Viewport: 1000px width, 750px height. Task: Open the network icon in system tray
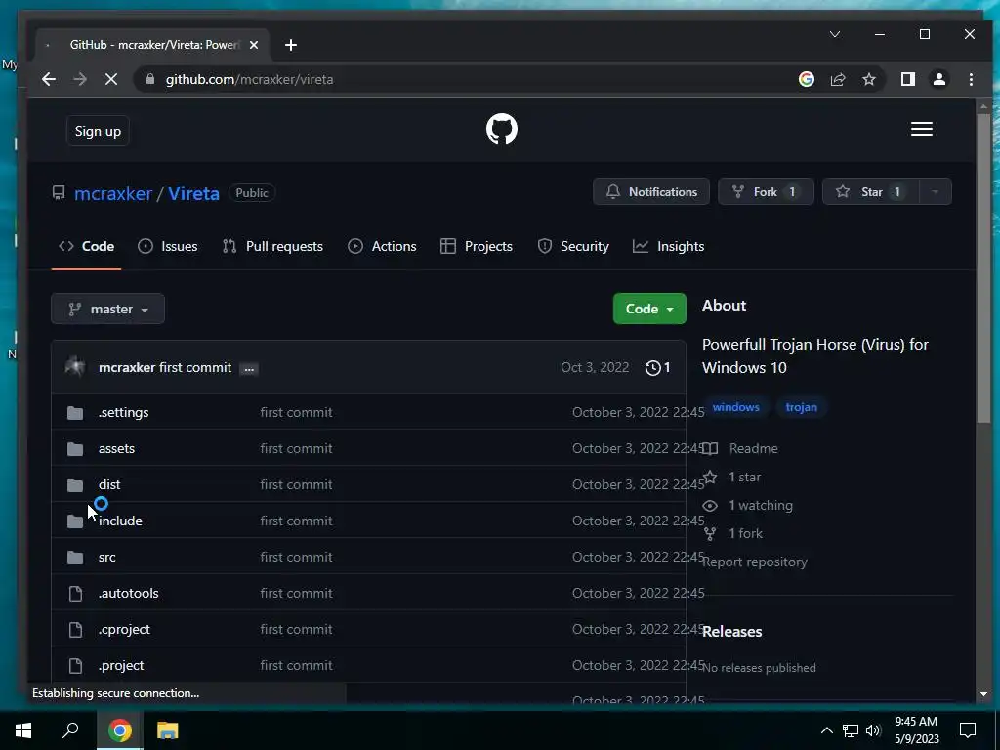[x=851, y=730]
